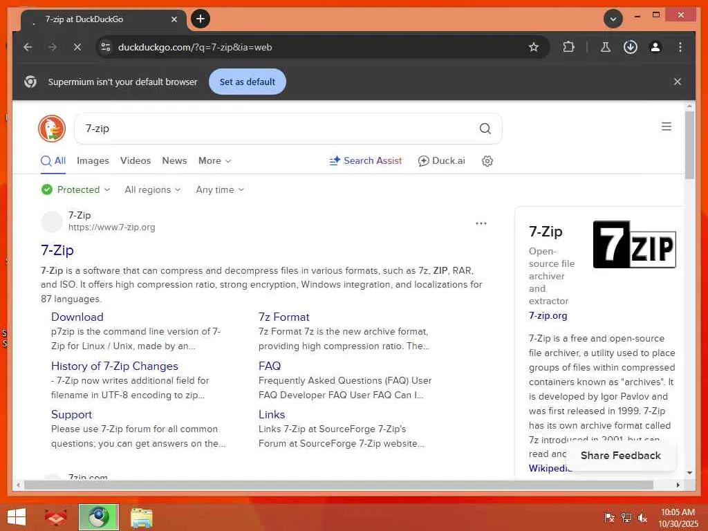This screenshot has height=531, width=708.
Task: Expand the Protected safe search dropdown
Action: point(75,189)
